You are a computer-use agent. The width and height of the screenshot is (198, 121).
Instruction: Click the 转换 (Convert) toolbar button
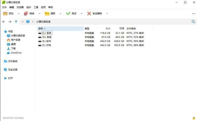click(x=29, y=14)
